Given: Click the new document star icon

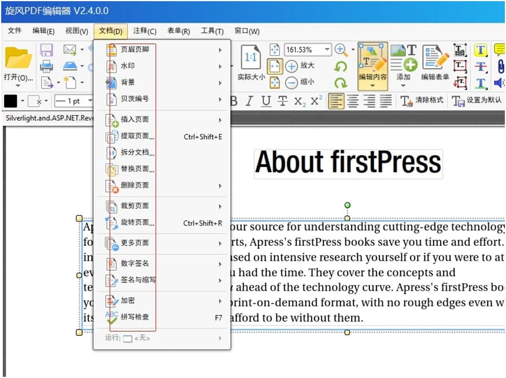Looking at the screenshot, I should (70, 83).
